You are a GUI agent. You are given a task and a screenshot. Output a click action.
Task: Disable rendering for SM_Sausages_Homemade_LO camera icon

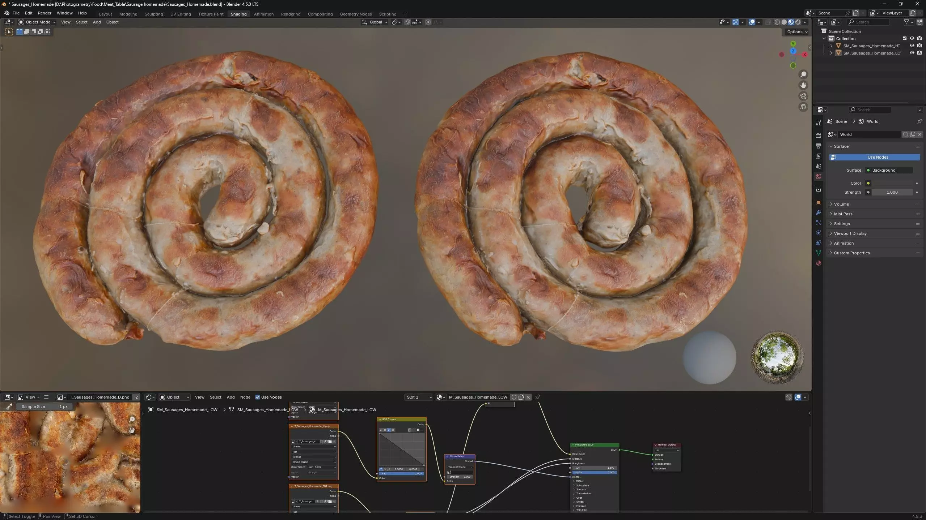[x=919, y=53]
